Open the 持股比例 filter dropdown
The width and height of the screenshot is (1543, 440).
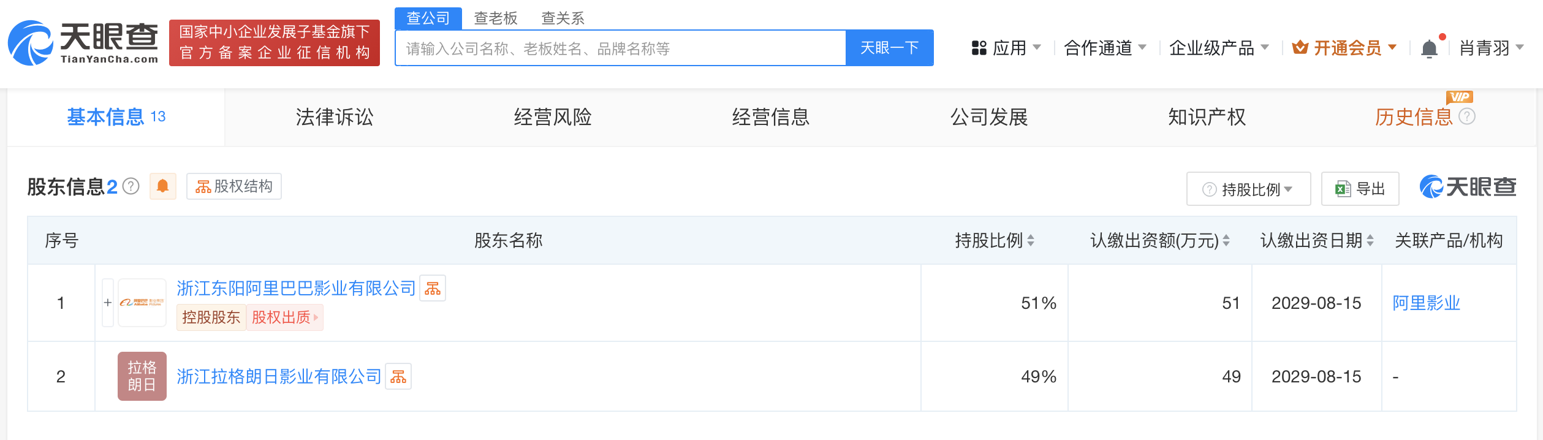coord(1248,188)
